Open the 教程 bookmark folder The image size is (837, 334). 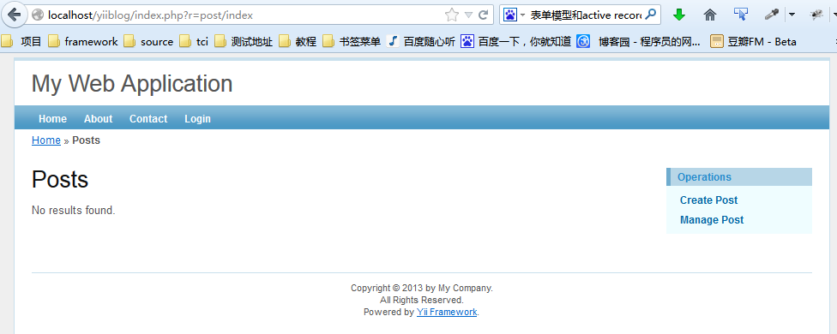[x=298, y=42]
